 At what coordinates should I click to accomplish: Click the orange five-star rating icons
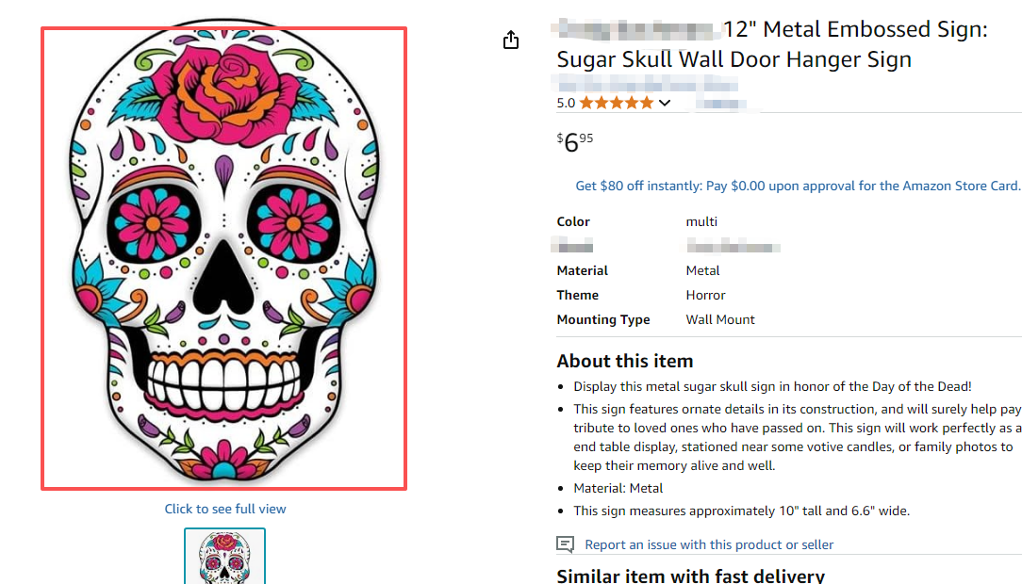[x=616, y=103]
